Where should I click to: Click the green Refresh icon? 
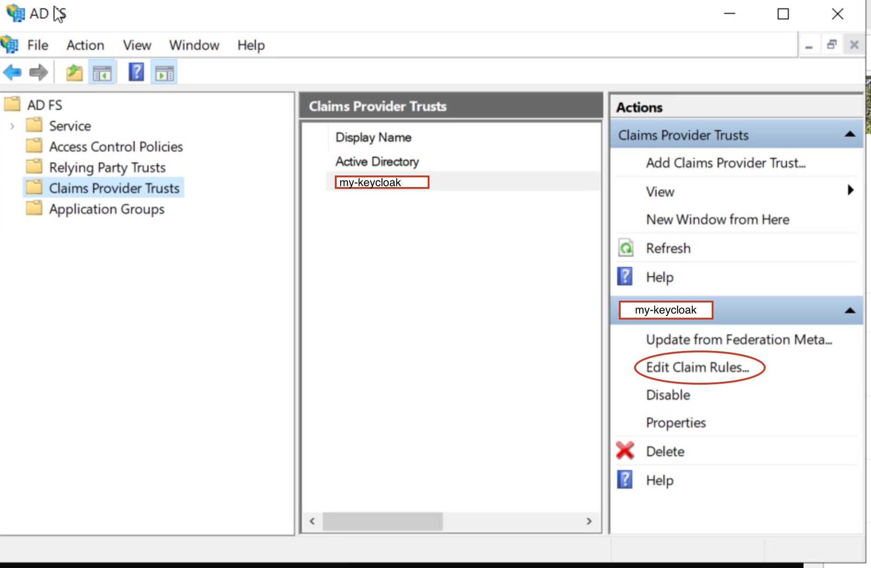click(626, 248)
